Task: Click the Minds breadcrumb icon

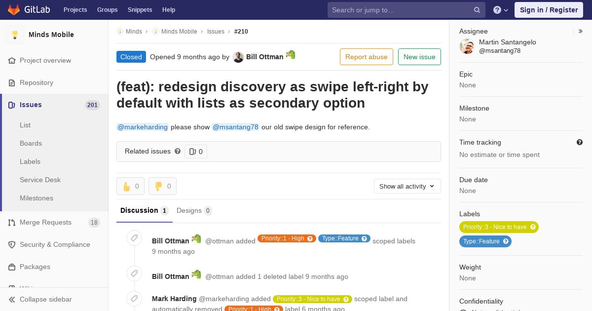Action: click(120, 31)
